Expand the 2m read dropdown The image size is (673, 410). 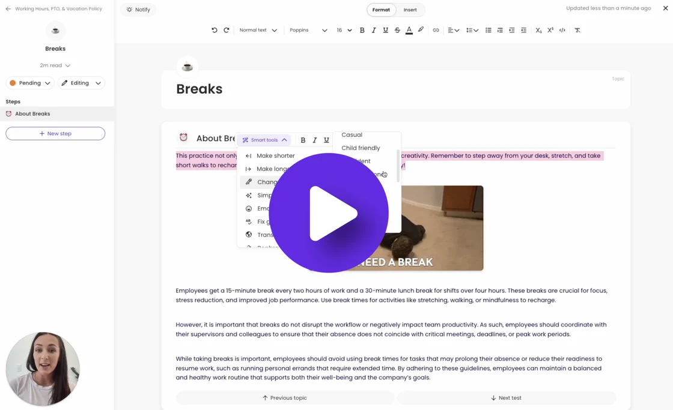coord(55,65)
